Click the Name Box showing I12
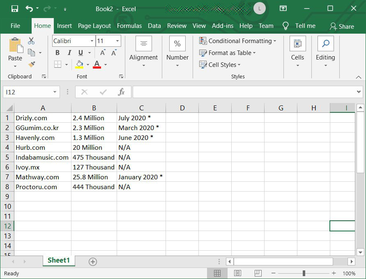The width and height of the screenshot is (366, 279). coord(31,92)
